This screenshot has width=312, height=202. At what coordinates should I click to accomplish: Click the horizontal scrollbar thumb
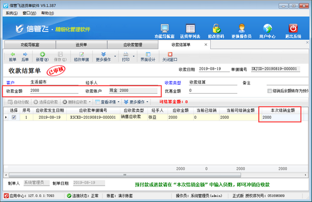click(x=125, y=175)
